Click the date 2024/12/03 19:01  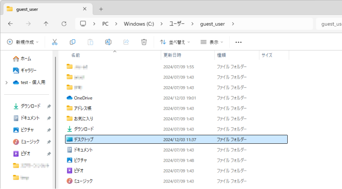pos(180,98)
